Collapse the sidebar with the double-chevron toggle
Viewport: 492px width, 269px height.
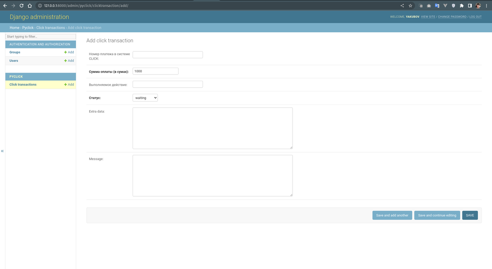(2, 151)
